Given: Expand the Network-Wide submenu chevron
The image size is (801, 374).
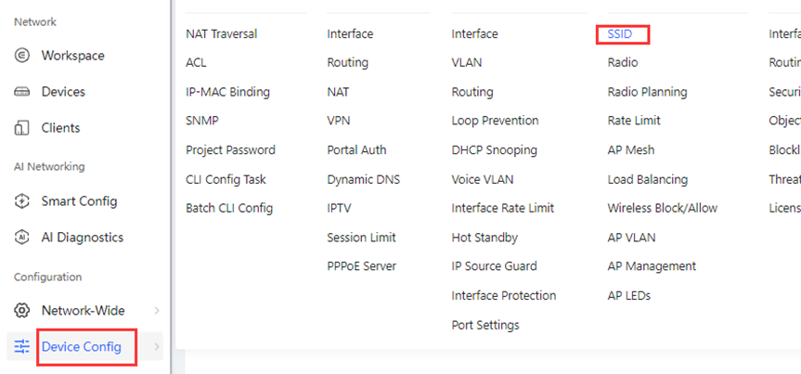Looking at the screenshot, I should 157,311.
